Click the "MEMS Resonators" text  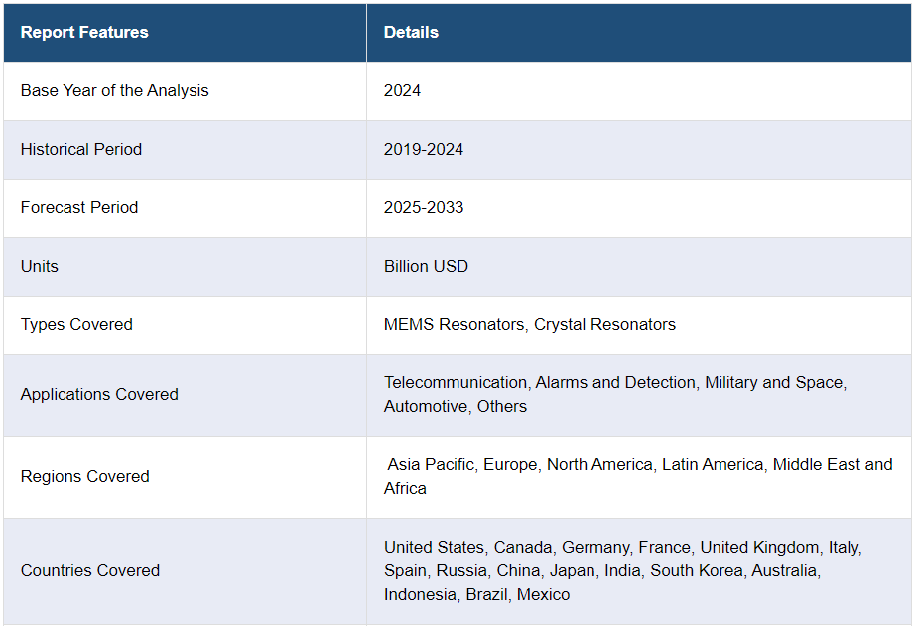point(454,325)
